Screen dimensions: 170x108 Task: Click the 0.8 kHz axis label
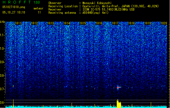(2, 76)
